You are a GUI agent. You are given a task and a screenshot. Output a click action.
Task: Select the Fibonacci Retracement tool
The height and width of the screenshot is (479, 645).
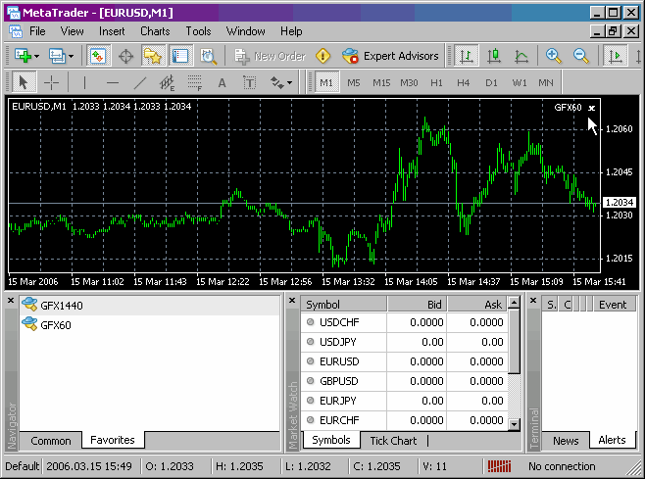pyautogui.click(x=194, y=82)
